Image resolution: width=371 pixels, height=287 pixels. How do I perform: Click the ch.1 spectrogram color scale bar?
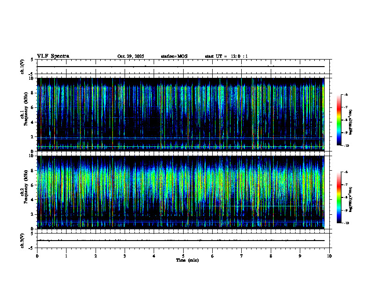point(339,120)
